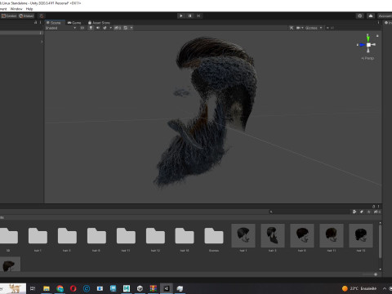
Task: Click the Favorites star icon in Project panel
Action: (369, 212)
